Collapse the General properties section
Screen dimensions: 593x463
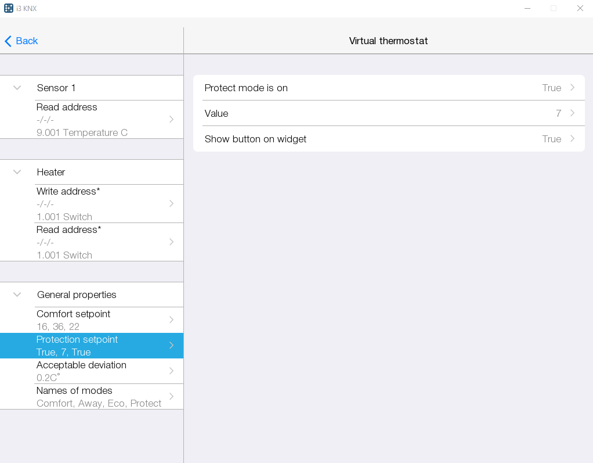pyautogui.click(x=17, y=295)
